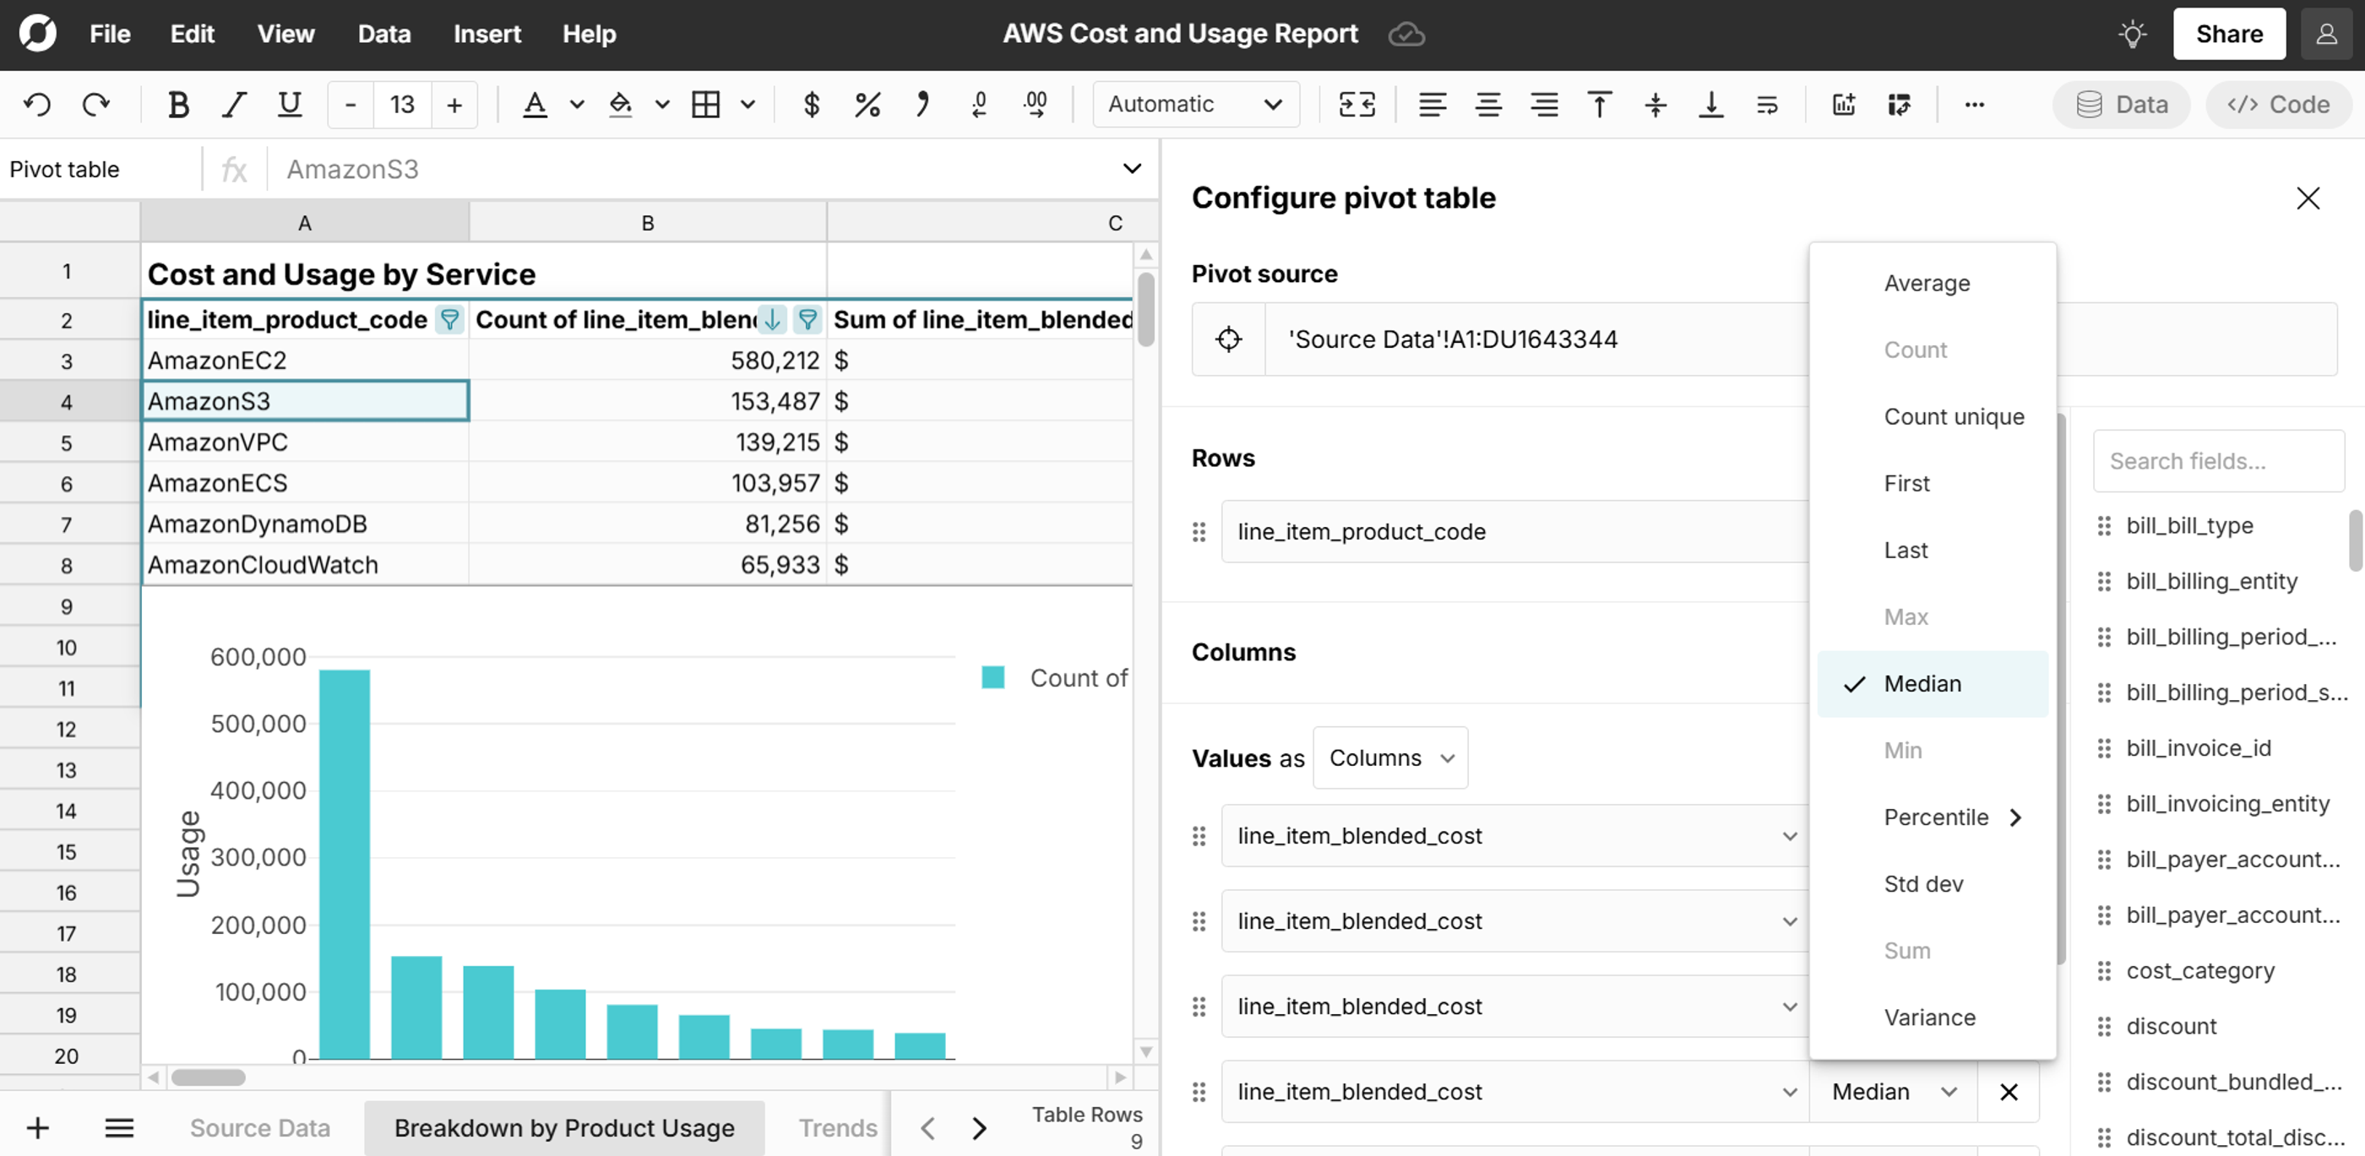2365x1156 pixels.
Task: Expand the formula bar chevron
Action: pos(1132,169)
